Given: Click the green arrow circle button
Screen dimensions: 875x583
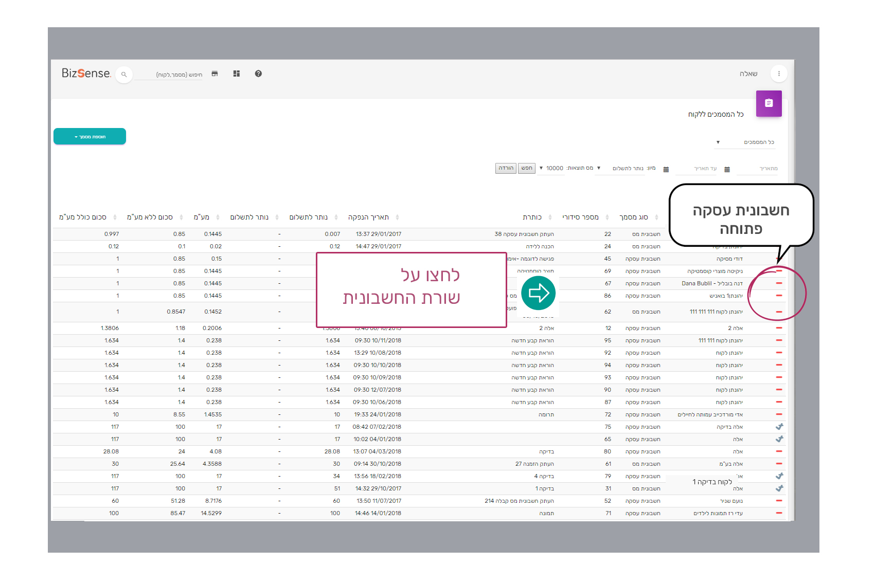Looking at the screenshot, I should coord(538,293).
